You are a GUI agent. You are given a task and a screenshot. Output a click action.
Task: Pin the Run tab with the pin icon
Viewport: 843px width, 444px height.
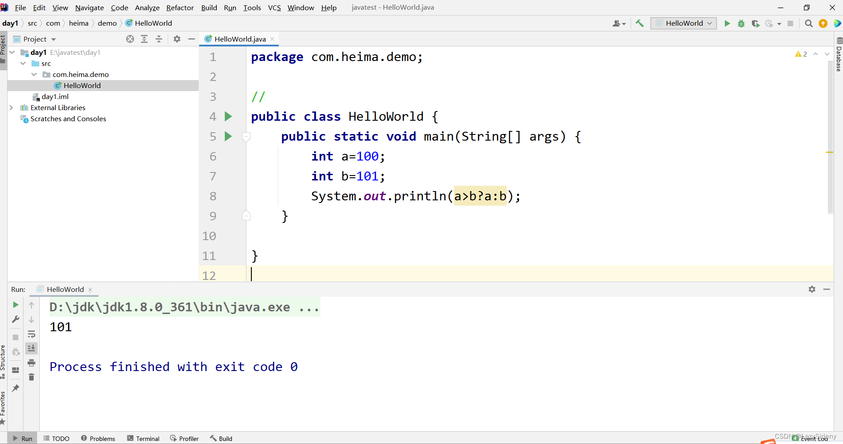point(15,388)
